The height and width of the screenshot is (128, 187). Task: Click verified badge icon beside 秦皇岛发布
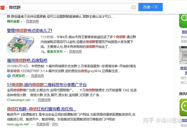(43, 52)
